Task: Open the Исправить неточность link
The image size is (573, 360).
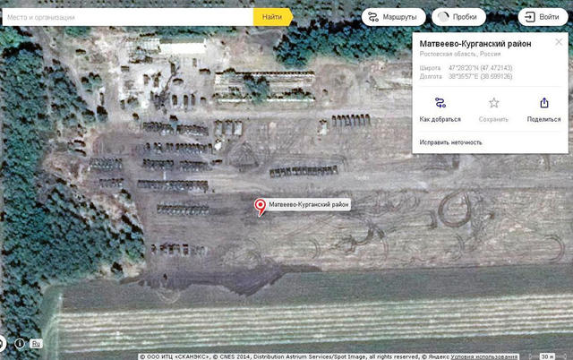Action: [450, 142]
